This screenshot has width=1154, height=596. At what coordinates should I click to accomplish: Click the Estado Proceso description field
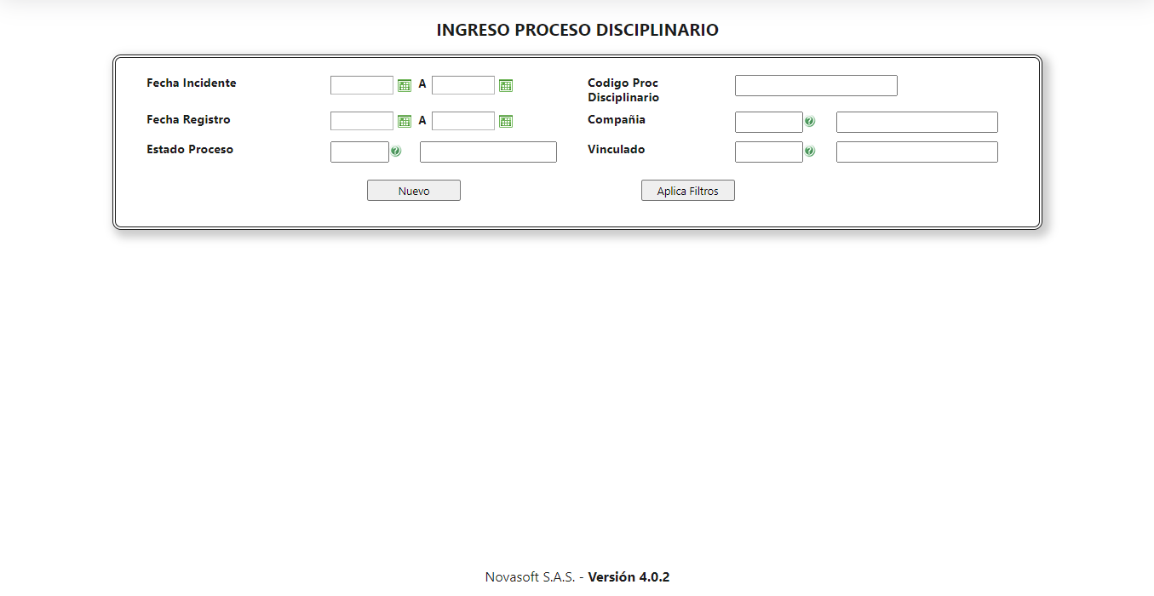487,151
